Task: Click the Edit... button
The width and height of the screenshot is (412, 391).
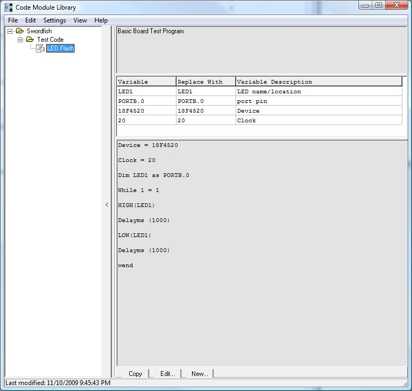Action: point(167,373)
